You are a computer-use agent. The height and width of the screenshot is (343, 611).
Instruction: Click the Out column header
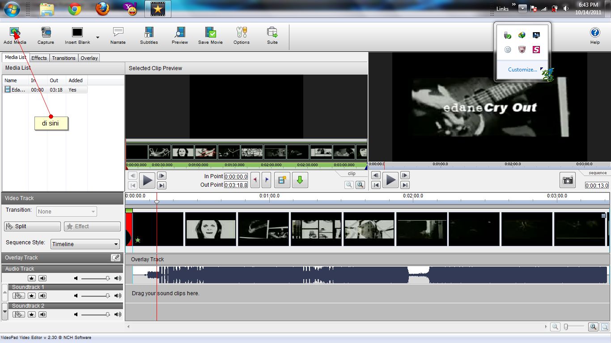tap(56, 80)
